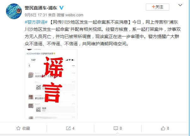
Task: Open the 警民直通车-浦东 profile avatar
Action: point(14,11)
